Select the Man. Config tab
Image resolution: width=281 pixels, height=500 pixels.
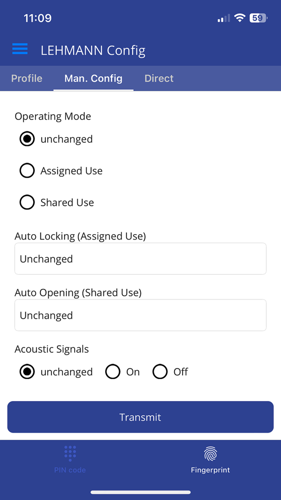[x=94, y=78]
